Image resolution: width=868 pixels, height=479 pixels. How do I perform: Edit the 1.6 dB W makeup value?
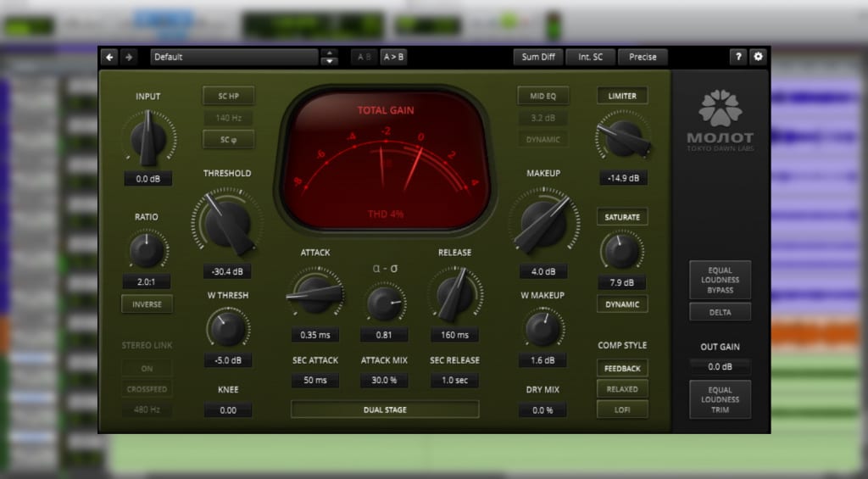[542, 360]
